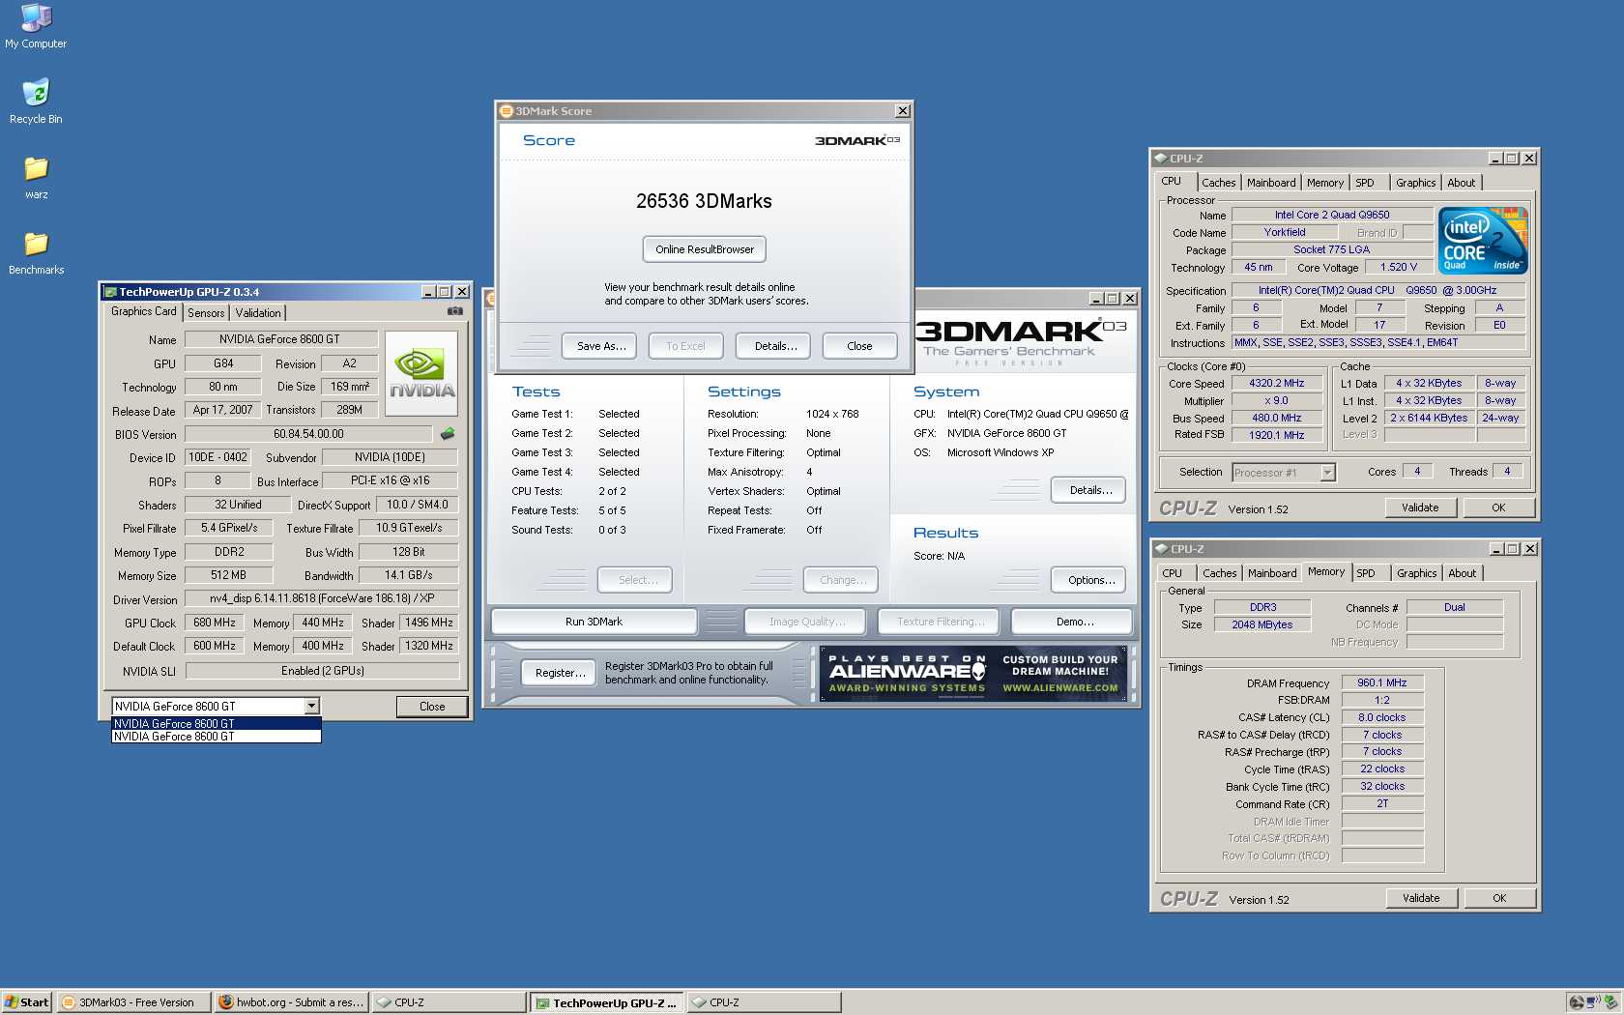Open System Details button in 3DMark03
This screenshot has height=1015, width=1624.
click(x=1089, y=490)
